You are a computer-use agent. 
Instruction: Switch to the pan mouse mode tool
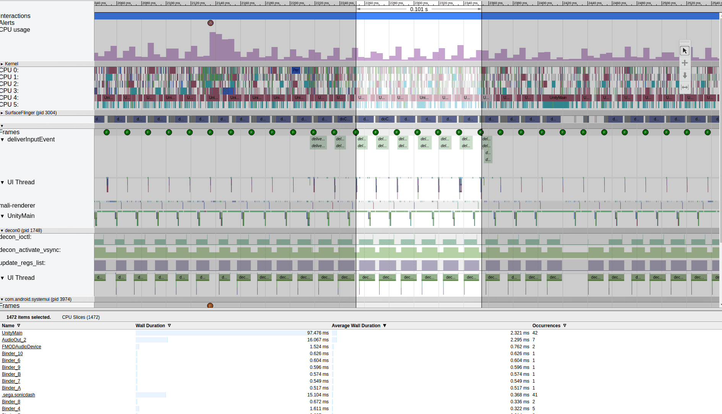685,63
